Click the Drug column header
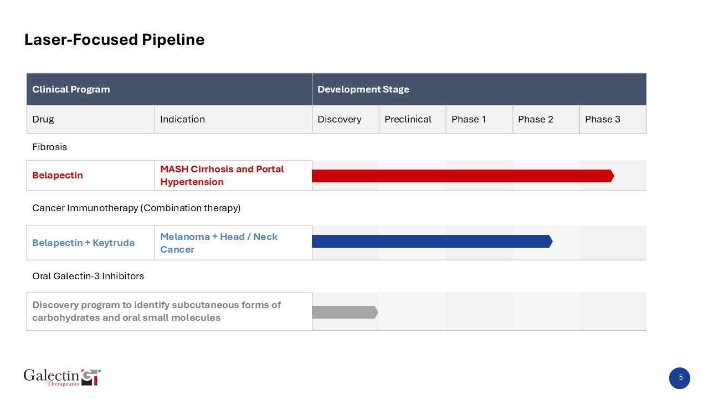Viewport: 709px width, 399px height. [90, 119]
